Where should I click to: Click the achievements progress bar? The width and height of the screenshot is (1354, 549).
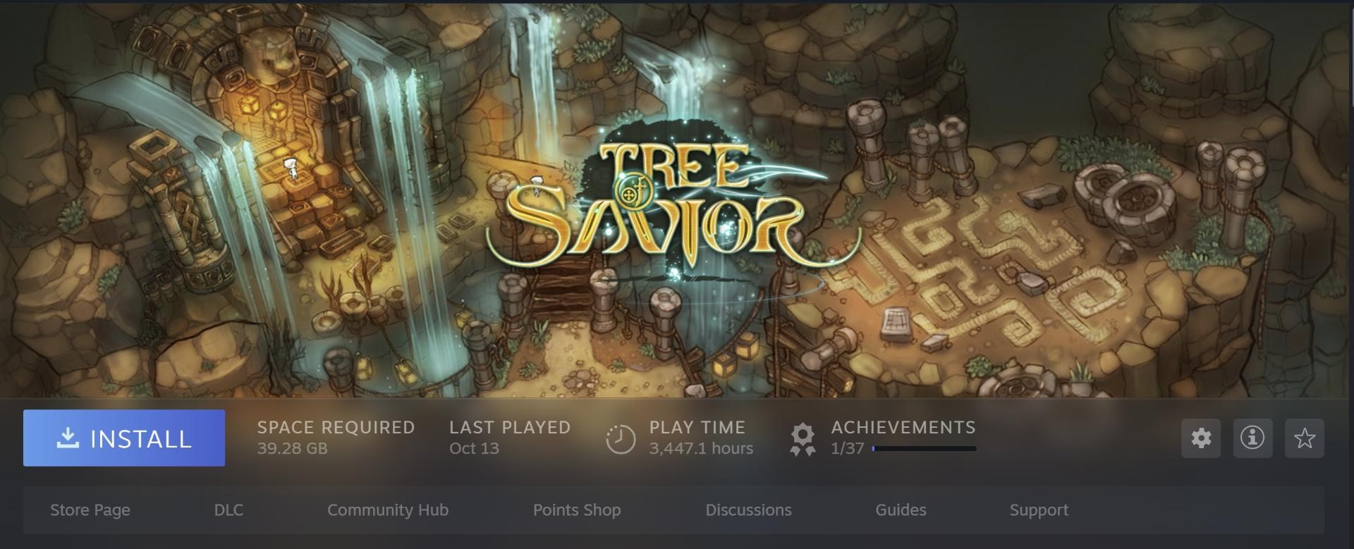(x=924, y=448)
